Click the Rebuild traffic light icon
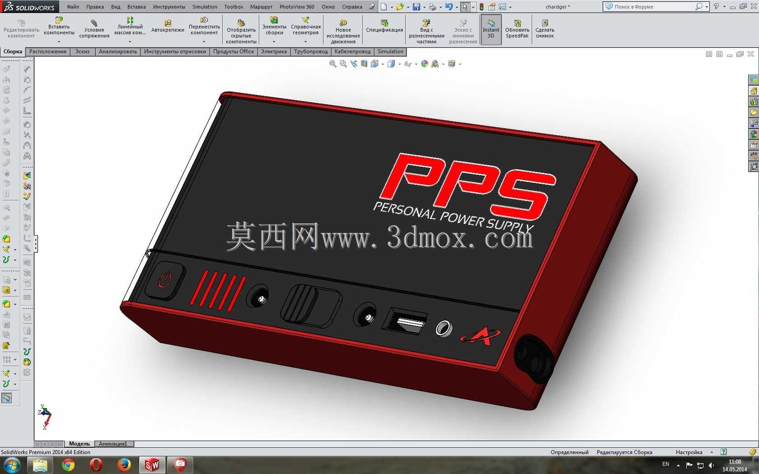The image size is (759, 474). point(482,7)
